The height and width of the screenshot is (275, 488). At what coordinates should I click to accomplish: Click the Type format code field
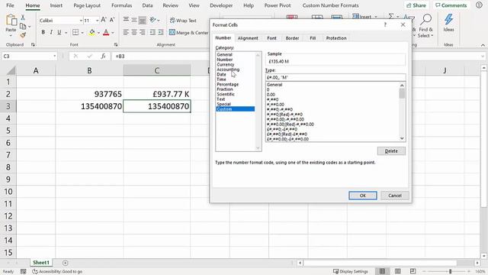click(335, 77)
